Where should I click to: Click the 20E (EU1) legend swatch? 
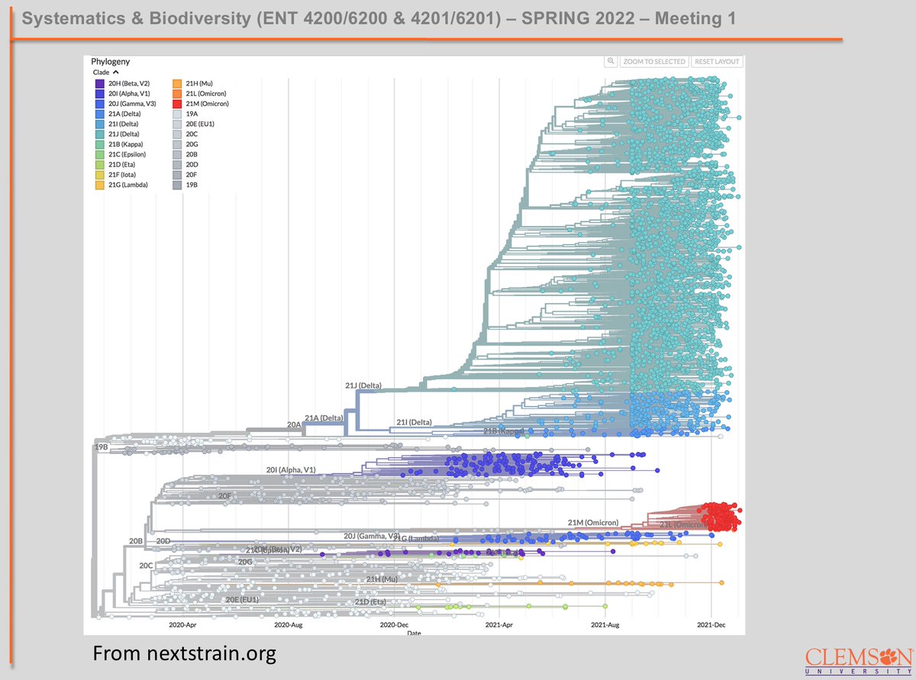(176, 123)
